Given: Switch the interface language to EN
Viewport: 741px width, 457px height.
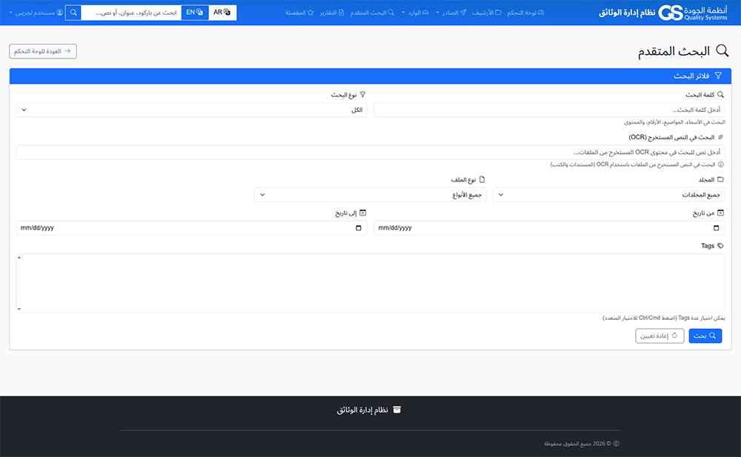Looking at the screenshot, I should point(195,13).
